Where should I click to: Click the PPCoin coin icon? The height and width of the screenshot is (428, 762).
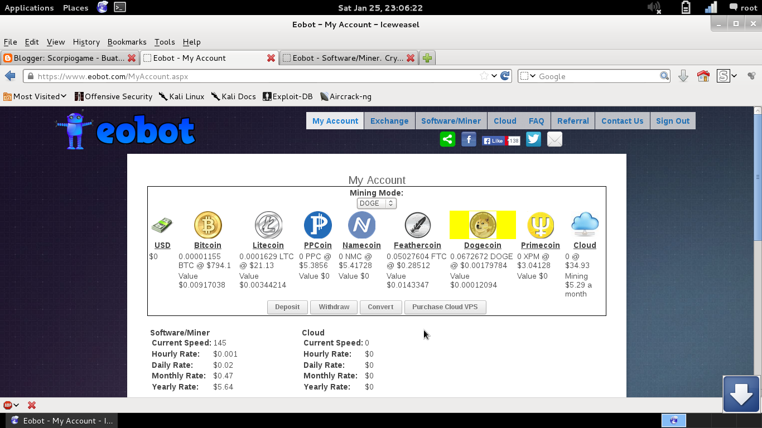(317, 225)
